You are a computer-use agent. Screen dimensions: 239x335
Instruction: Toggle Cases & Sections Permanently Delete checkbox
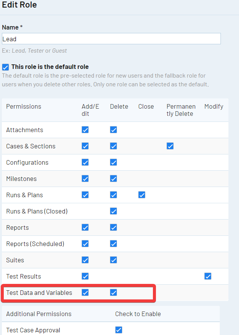tap(170, 146)
